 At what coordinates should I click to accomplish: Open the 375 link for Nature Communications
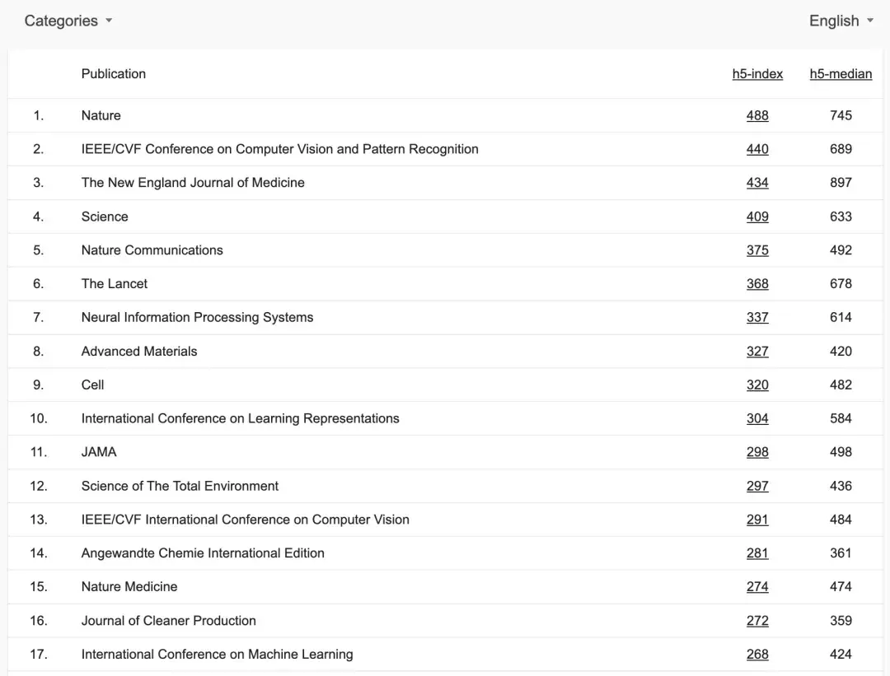pos(757,249)
